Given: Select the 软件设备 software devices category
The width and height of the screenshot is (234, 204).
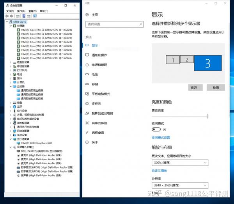Looking at the screenshot, I should coord(22,110).
